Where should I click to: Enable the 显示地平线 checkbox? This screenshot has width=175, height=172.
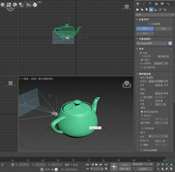click(x=141, y=67)
